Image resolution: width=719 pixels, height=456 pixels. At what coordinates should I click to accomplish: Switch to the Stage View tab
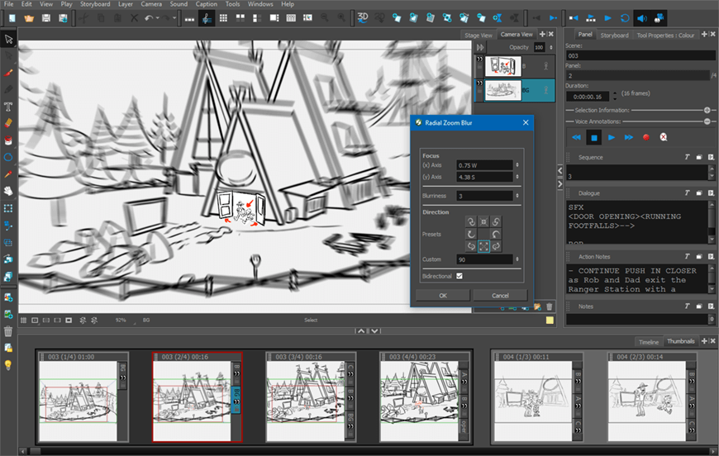(479, 36)
